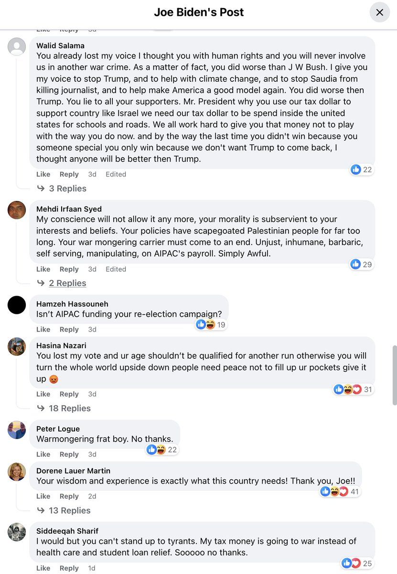This screenshot has height=574, width=397.
Task: View reactions on Dorene Lauer Martin's comment
Action: pyautogui.click(x=341, y=491)
